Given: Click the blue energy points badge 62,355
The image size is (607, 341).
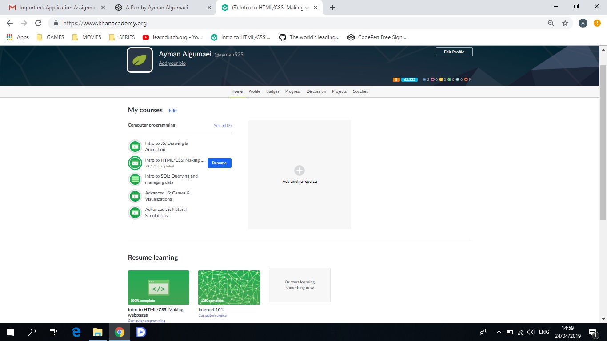Looking at the screenshot, I should click(409, 79).
